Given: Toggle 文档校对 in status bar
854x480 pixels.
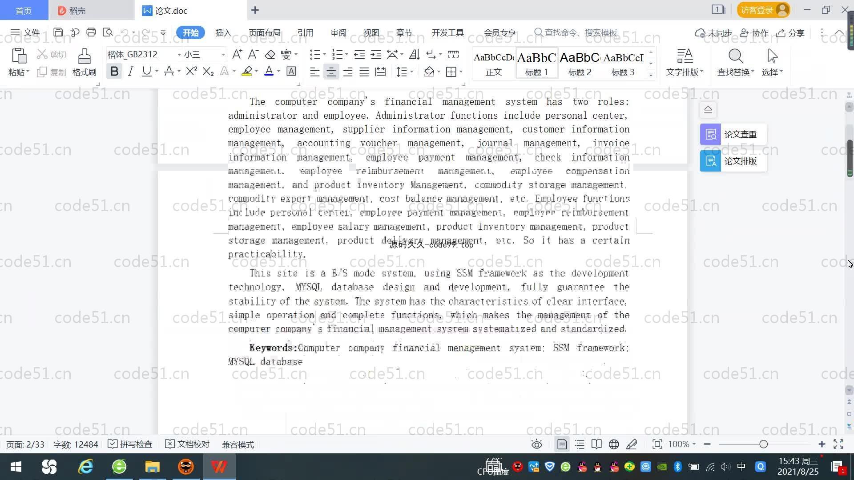Looking at the screenshot, I should (187, 444).
